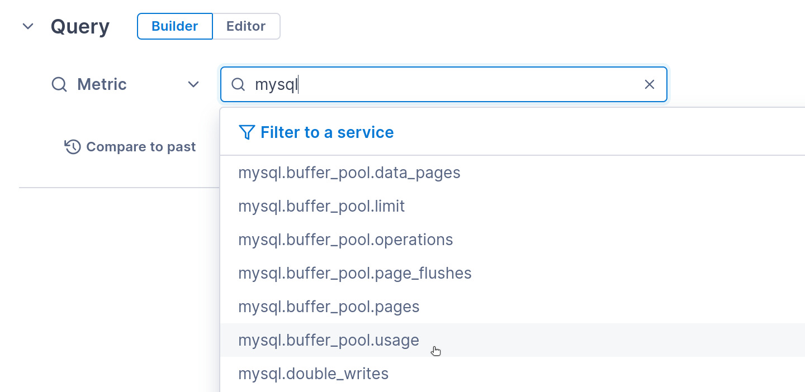Pick mysql.buffer_pool.operations option
The image size is (805, 392).
point(345,240)
